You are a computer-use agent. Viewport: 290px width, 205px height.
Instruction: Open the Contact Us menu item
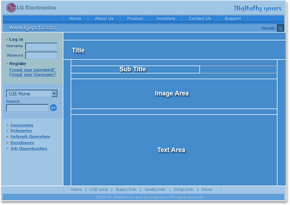pyautogui.click(x=200, y=18)
